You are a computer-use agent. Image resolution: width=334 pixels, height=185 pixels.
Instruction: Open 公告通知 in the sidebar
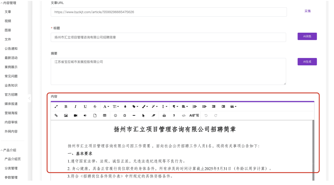coord(11,49)
